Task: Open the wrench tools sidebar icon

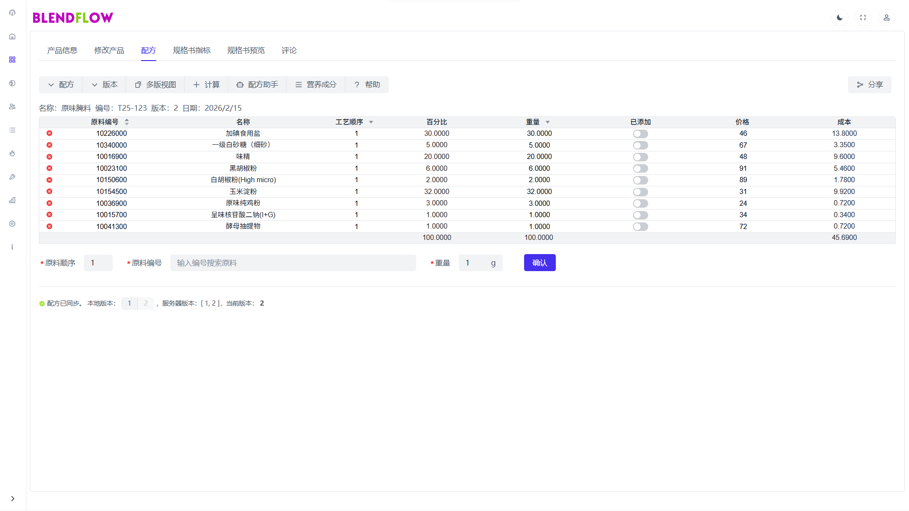Action: (x=12, y=177)
